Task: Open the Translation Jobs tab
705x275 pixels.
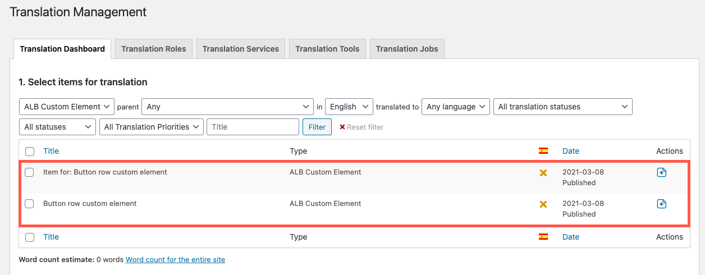Action: (x=407, y=49)
